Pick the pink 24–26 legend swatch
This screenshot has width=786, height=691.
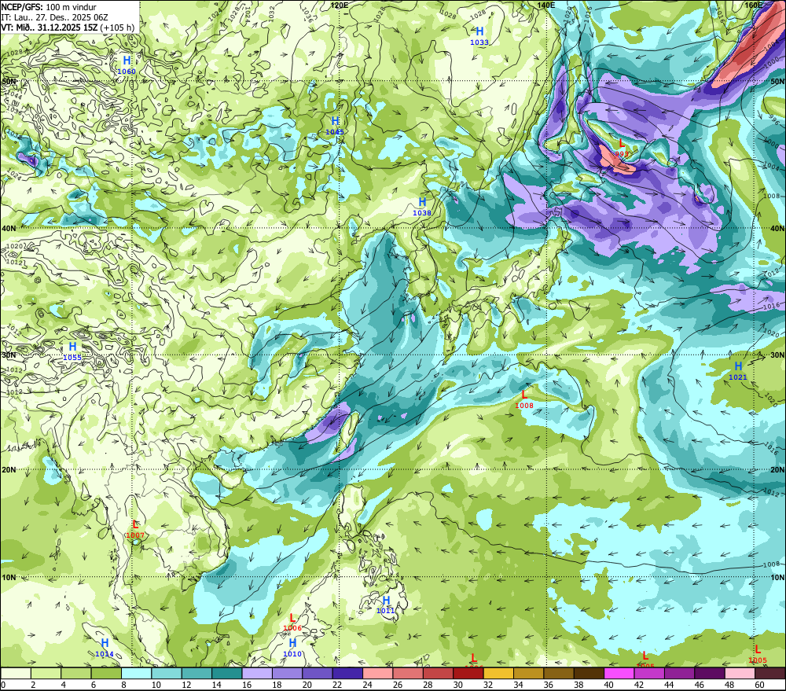tap(377, 673)
